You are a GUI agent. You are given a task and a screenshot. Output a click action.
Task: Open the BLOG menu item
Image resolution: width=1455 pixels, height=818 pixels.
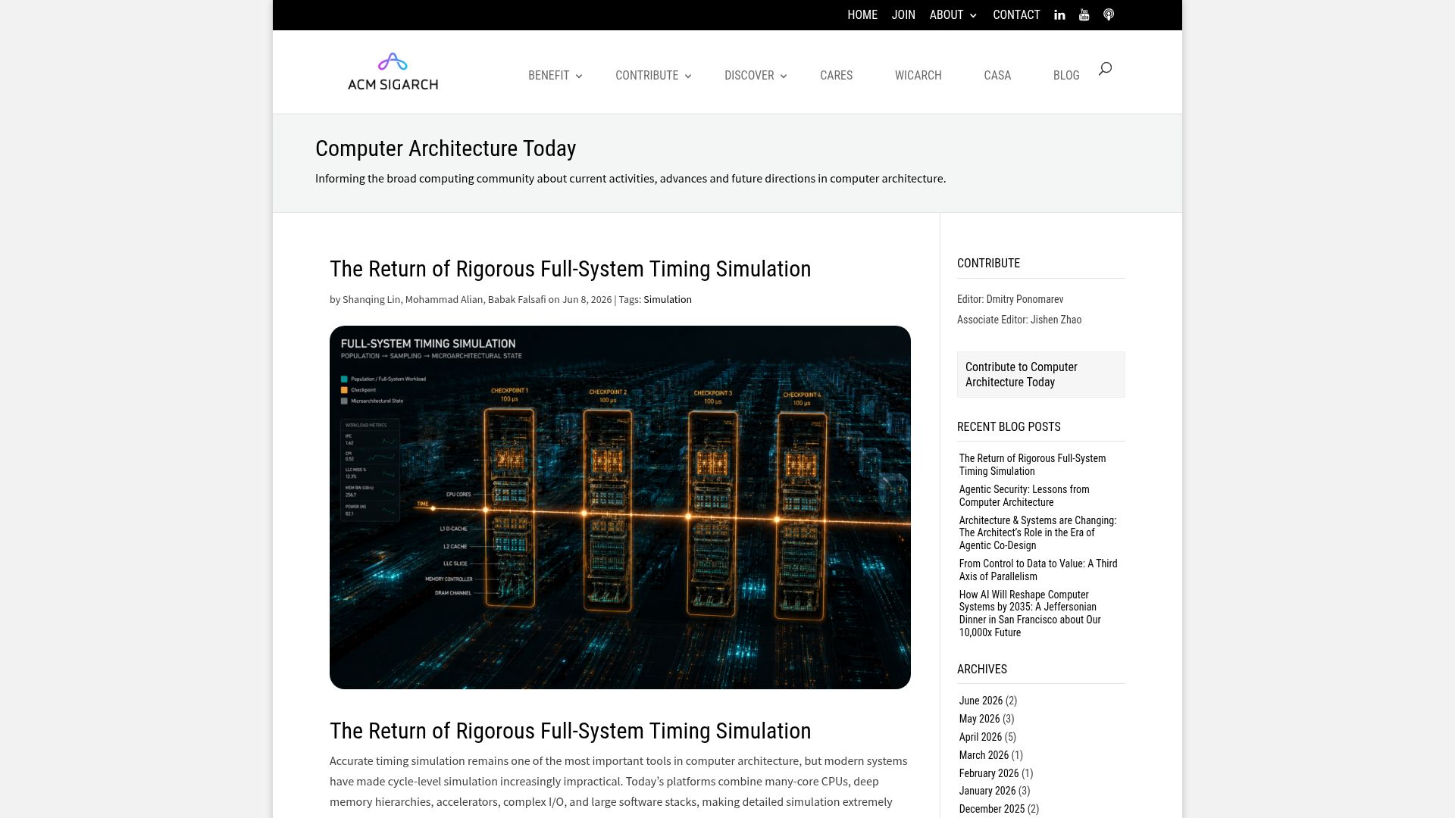[1066, 76]
